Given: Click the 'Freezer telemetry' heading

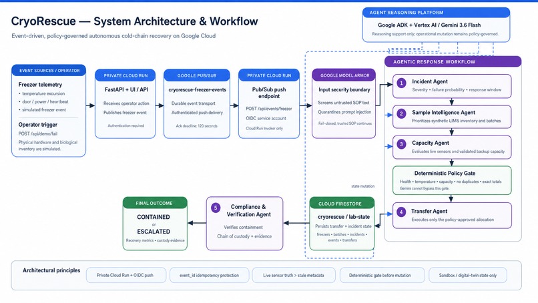Looking at the screenshot, I should (x=40, y=84).
